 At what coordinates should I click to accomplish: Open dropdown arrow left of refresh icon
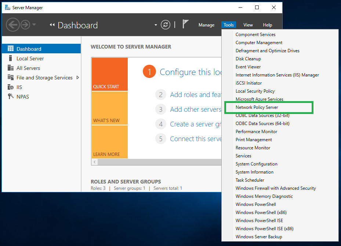(x=156, y=25)
